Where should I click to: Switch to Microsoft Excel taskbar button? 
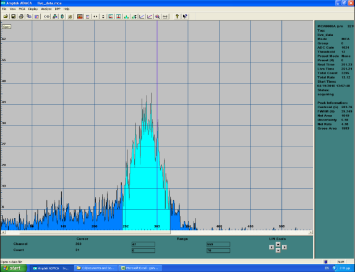coord(140,268)
